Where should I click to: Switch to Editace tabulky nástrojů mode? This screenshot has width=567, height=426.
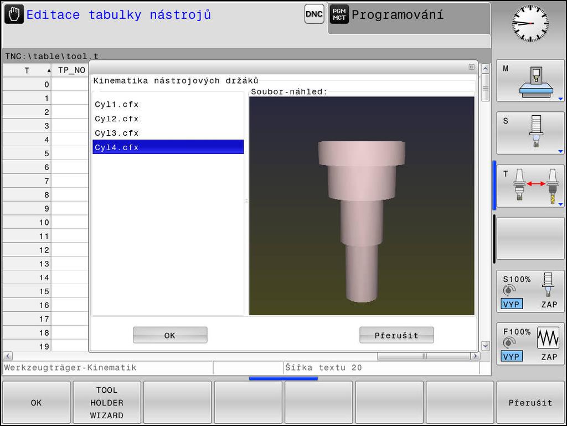(118, 15)
